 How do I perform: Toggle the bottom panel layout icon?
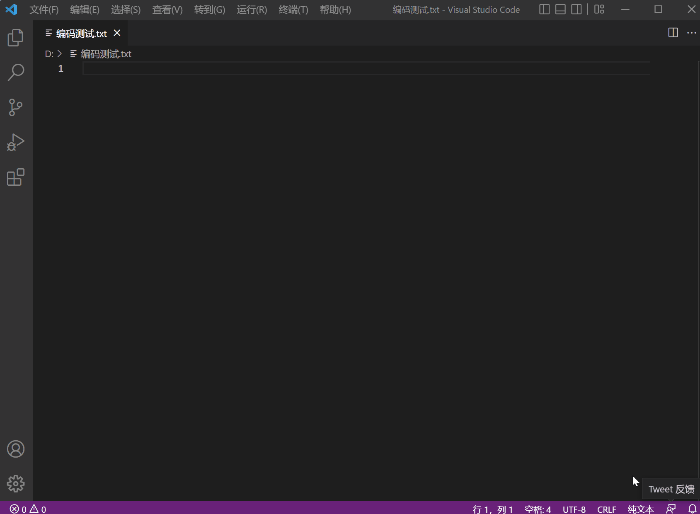(x=560, y=9)
